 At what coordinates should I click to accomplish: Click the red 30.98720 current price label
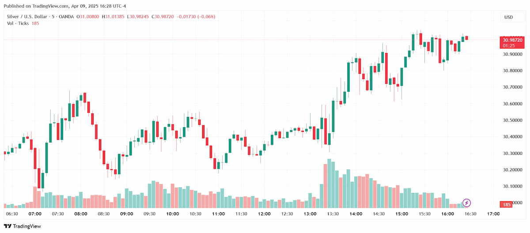(x=511, y=40)
